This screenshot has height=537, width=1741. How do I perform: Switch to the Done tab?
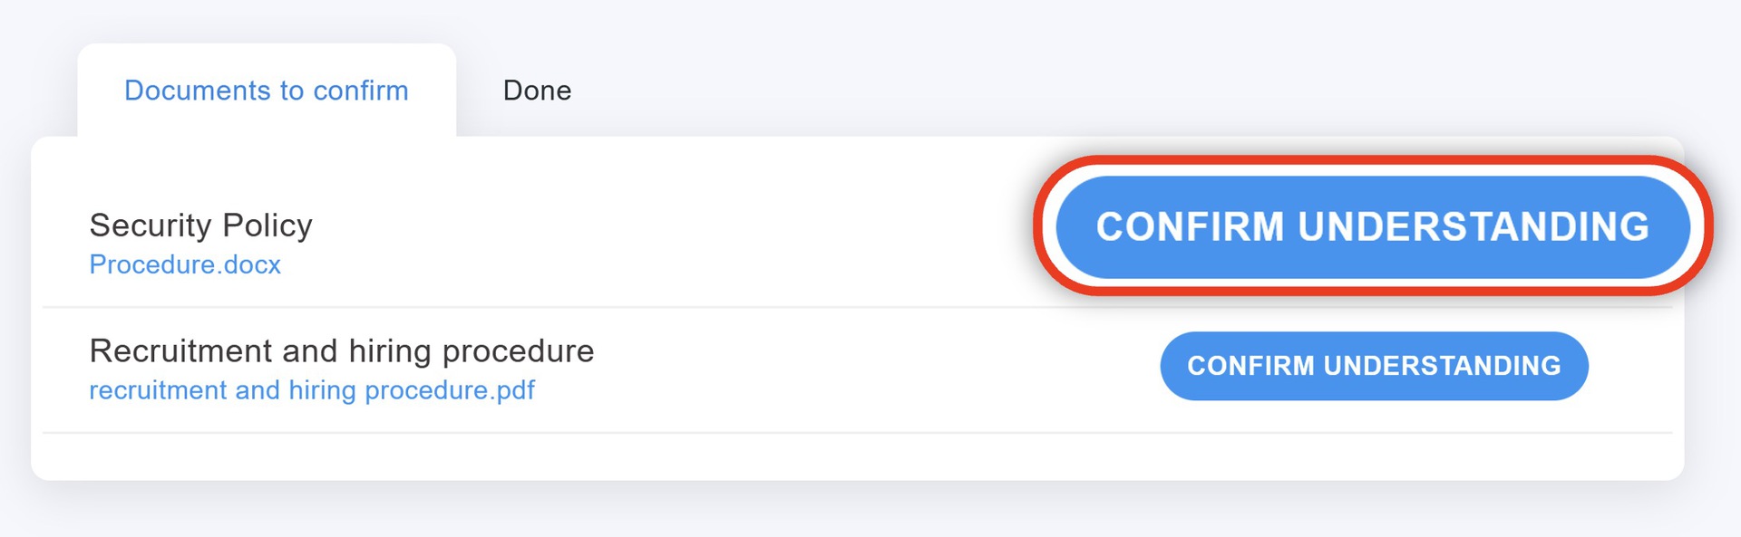tap(537, 91)
